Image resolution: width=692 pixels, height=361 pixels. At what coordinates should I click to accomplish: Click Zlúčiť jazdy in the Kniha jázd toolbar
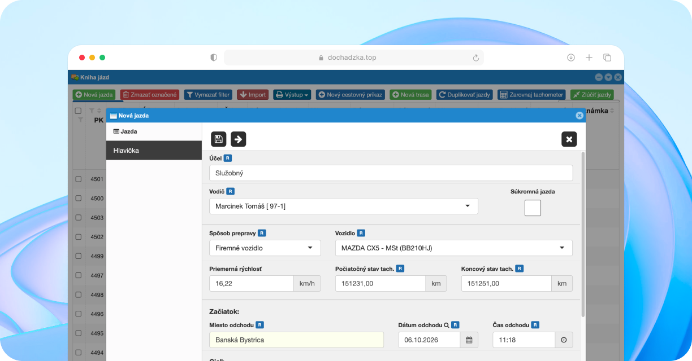coord(592,95)
